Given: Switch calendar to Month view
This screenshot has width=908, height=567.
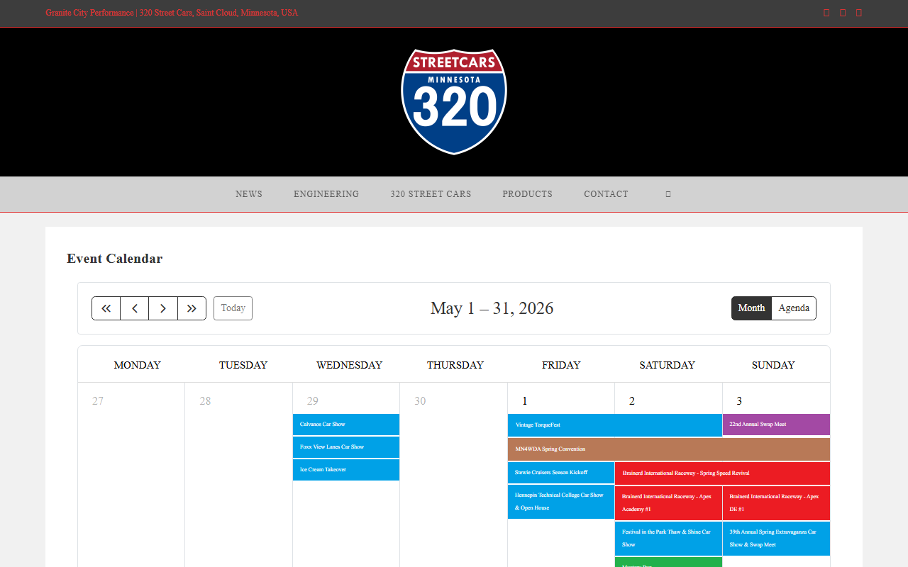Looking at the screenshot, I should [751, 308].
